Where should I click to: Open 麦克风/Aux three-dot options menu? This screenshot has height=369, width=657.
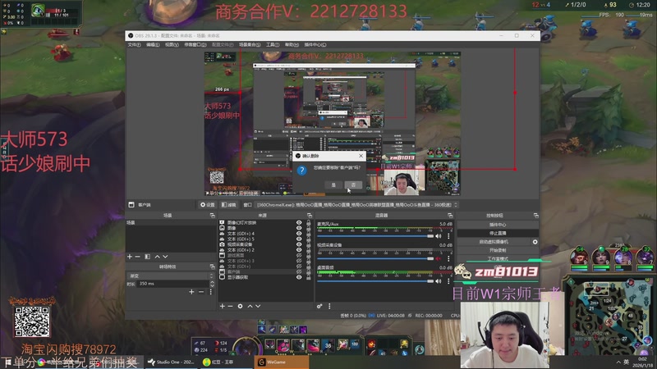tap(448, 236)
